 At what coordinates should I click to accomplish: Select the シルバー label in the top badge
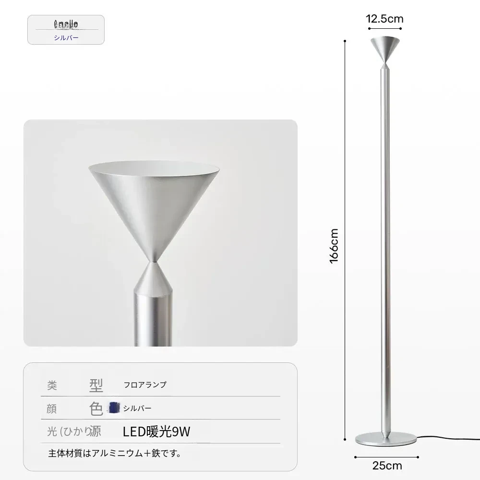pos(66,37)
